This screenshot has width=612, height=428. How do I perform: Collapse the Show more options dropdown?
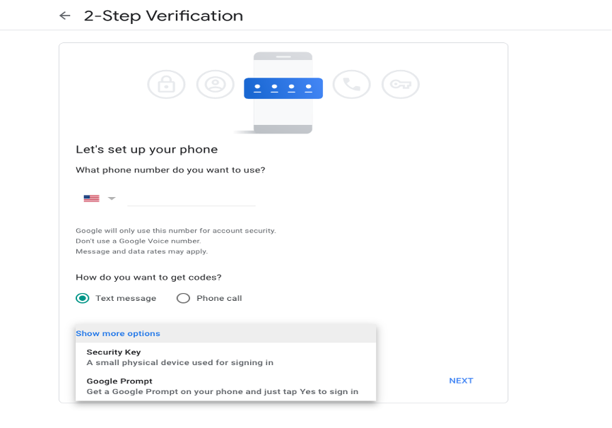(x=118, y=333)
